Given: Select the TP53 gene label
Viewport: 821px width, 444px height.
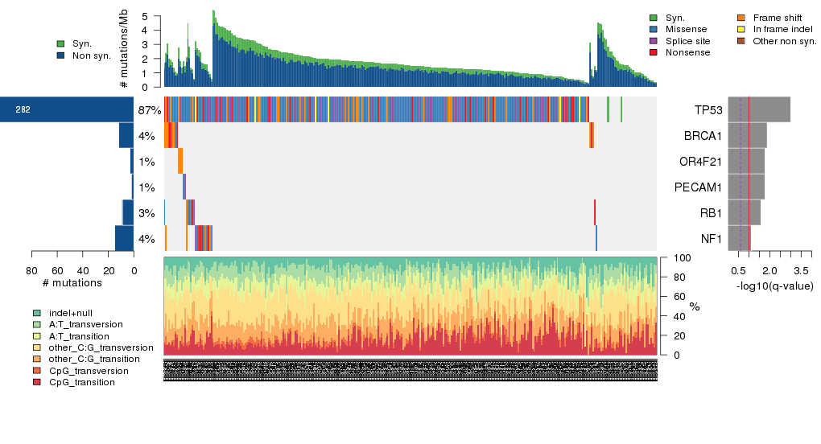Looking at the screenshot, I should (x=708, y=110).
